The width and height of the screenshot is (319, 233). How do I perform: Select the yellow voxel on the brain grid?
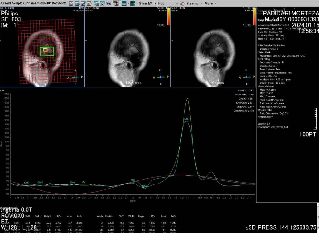pyautogui.click(x=45, y=49)
